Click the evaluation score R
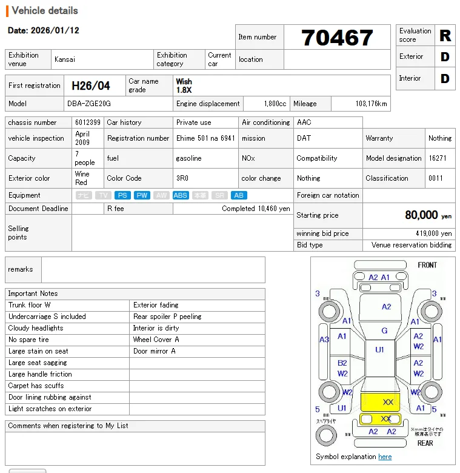The image size is (460, 473). pos(445,35)
